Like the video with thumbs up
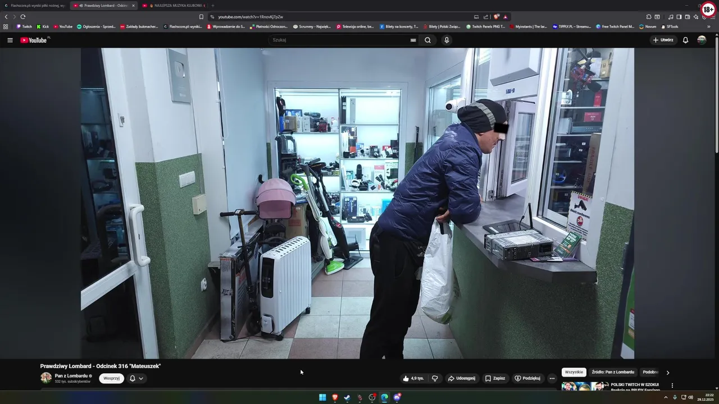The height and width of the screenshot is (404, 719). click(413, 378)
